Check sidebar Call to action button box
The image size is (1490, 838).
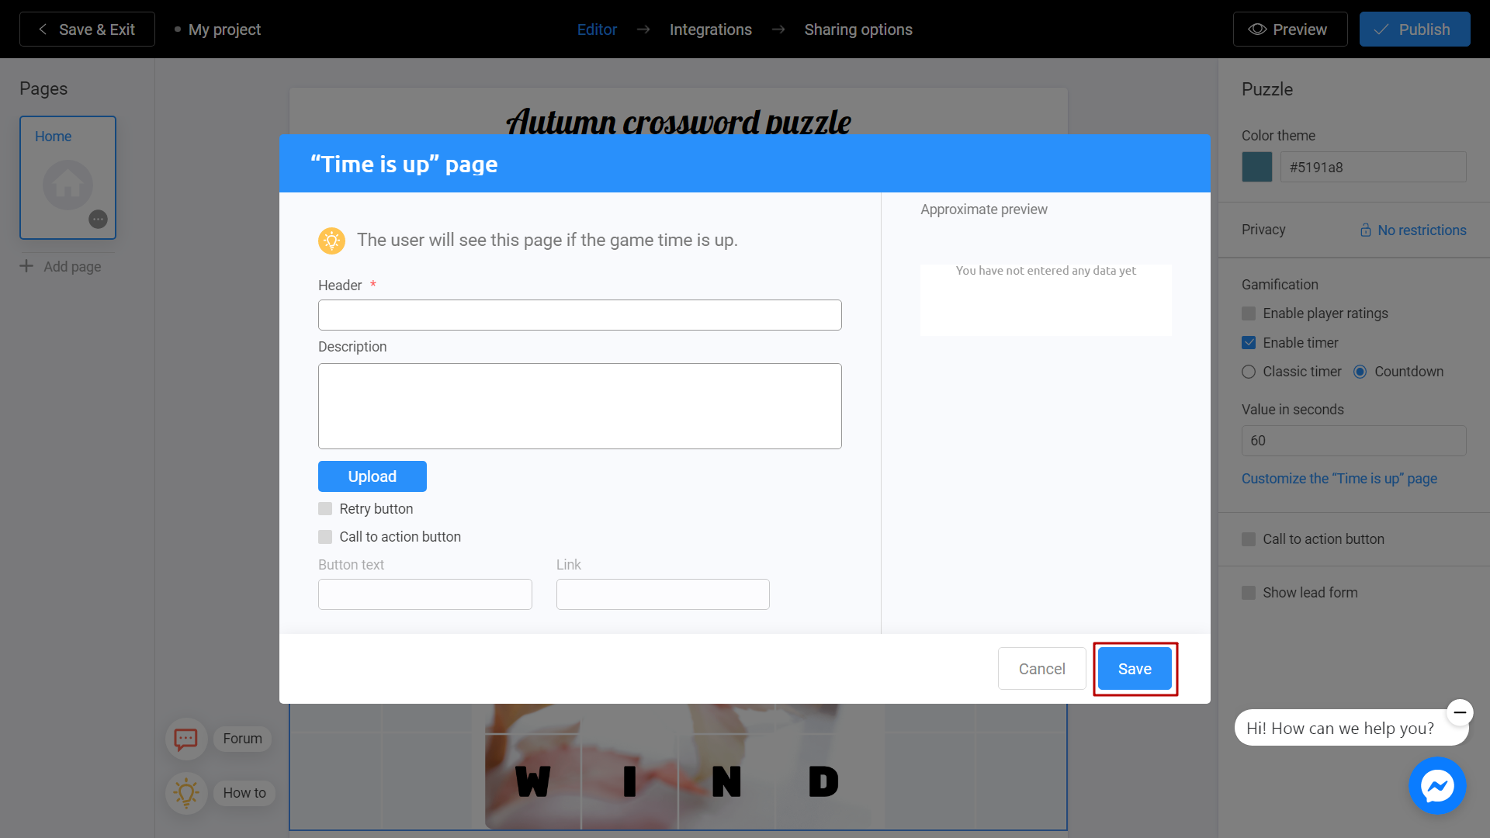(x=1249, y=539)
